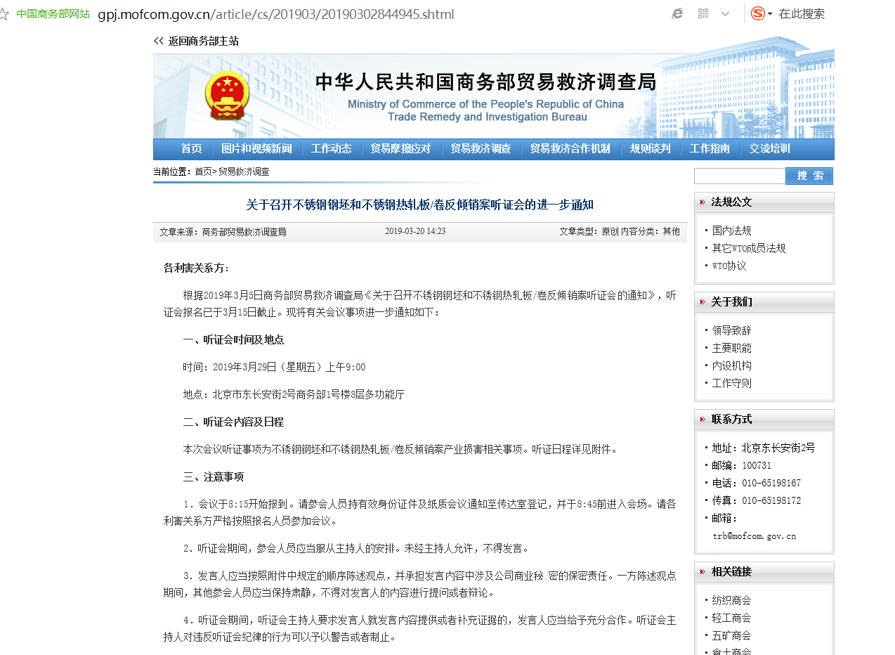
Task: Click the publish date 2019-03-20 14:23
Action: [415, 231]
